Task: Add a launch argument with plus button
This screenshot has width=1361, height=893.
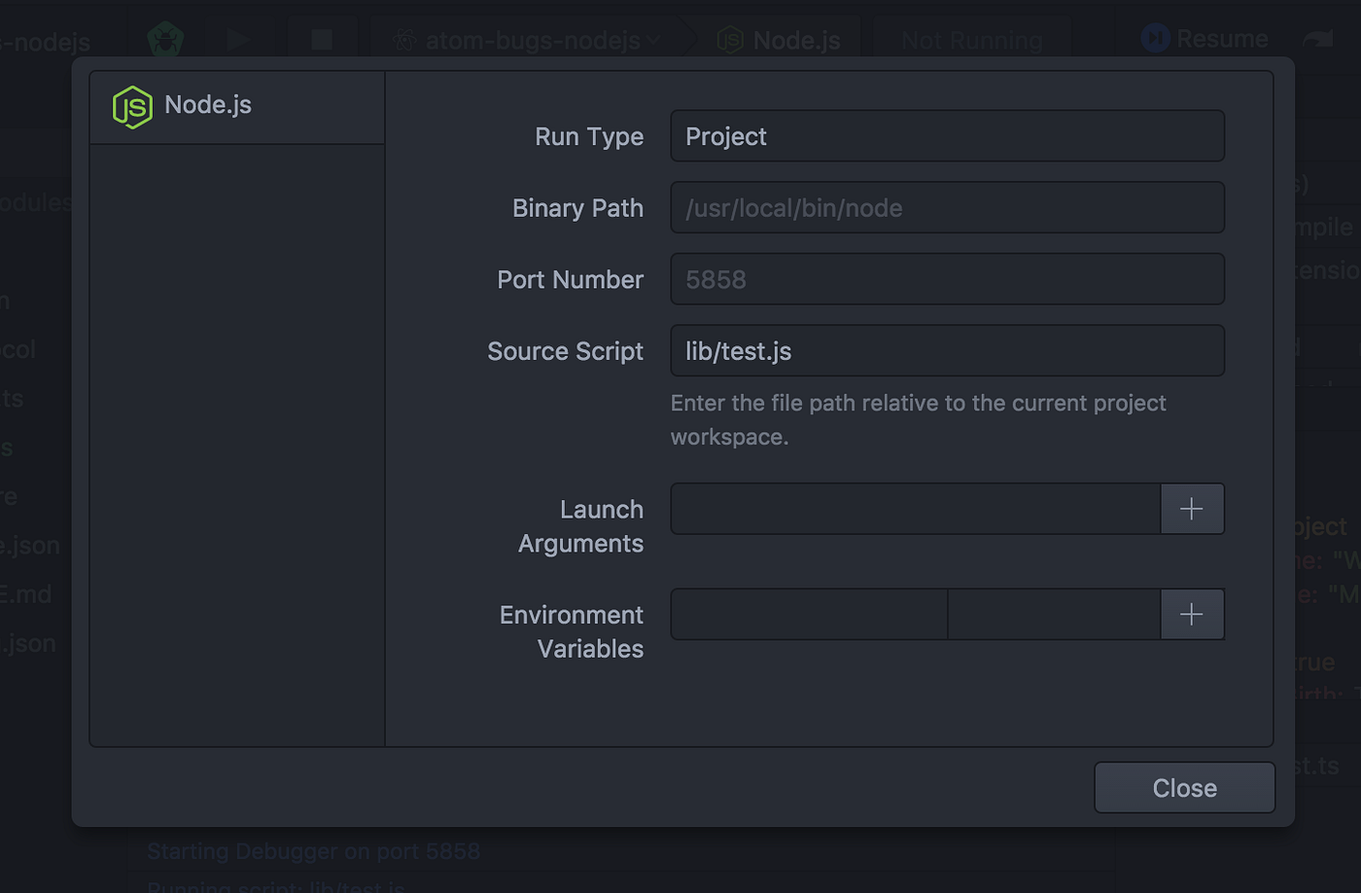Action: pos(1192,509)
